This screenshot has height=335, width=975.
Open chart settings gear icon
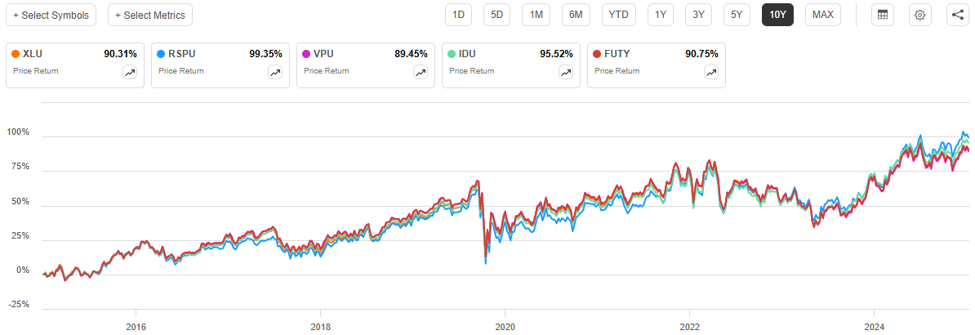tap(920, 15)
